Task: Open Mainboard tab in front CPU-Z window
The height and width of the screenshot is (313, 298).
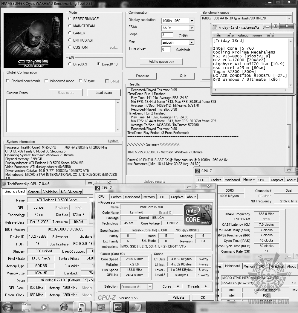Action: [x=132, y=197]
